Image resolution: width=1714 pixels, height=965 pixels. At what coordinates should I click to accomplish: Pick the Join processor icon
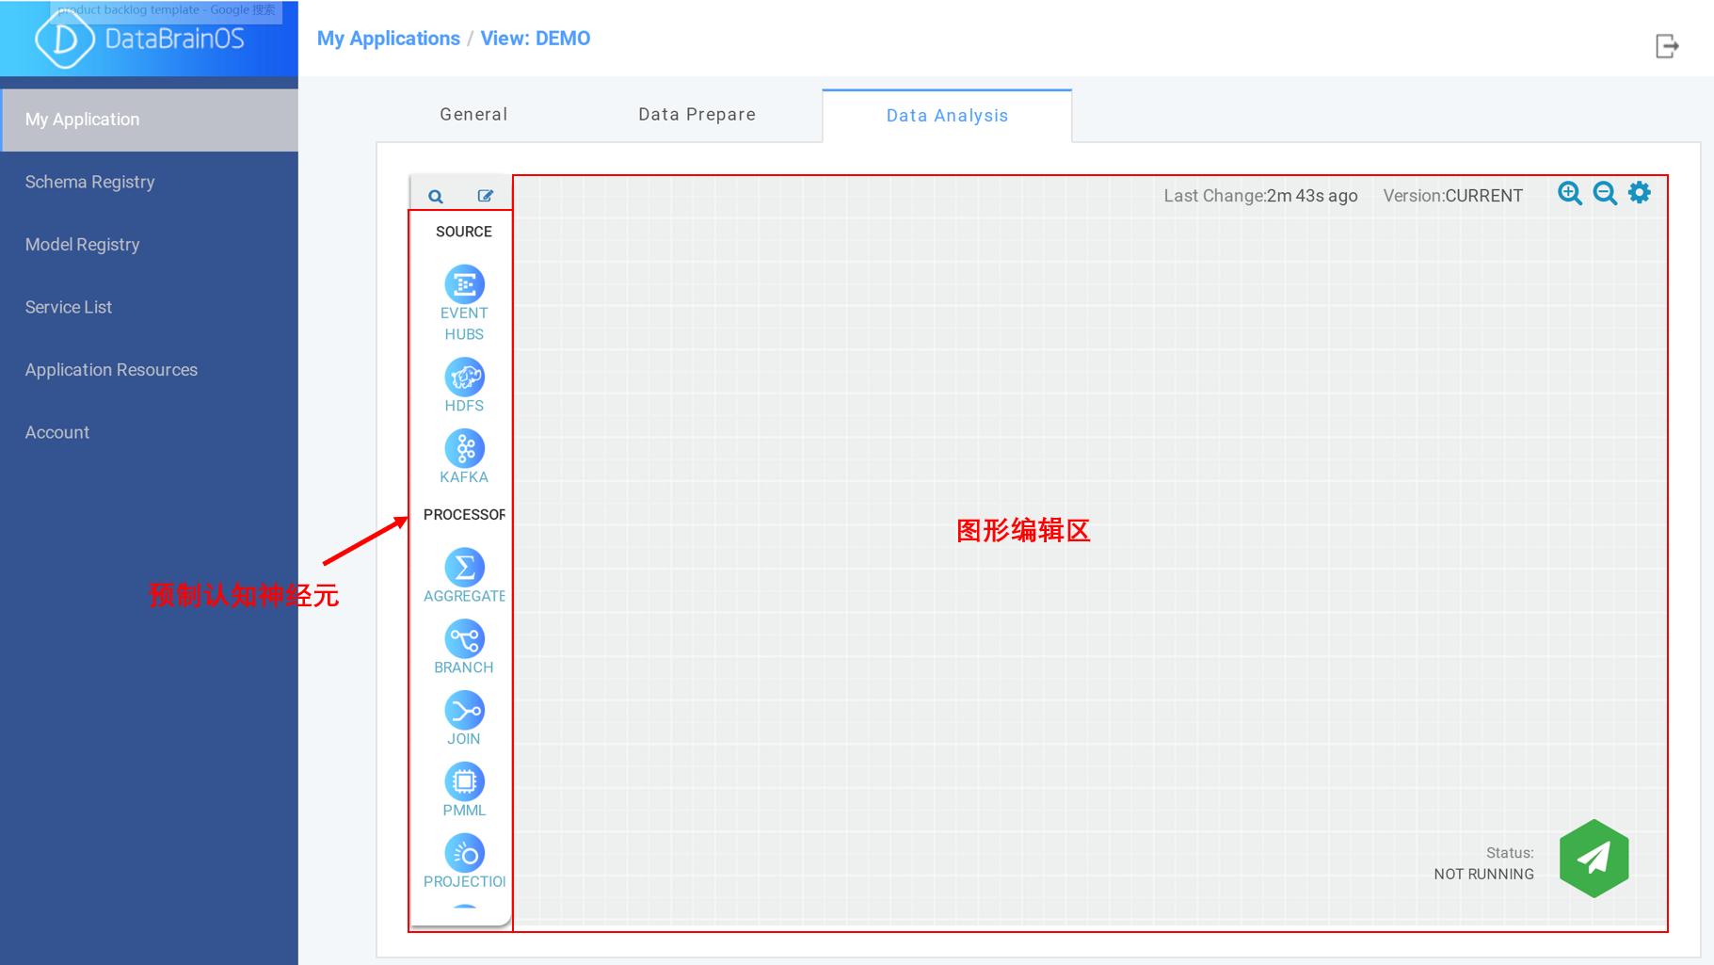coord(464,711)
